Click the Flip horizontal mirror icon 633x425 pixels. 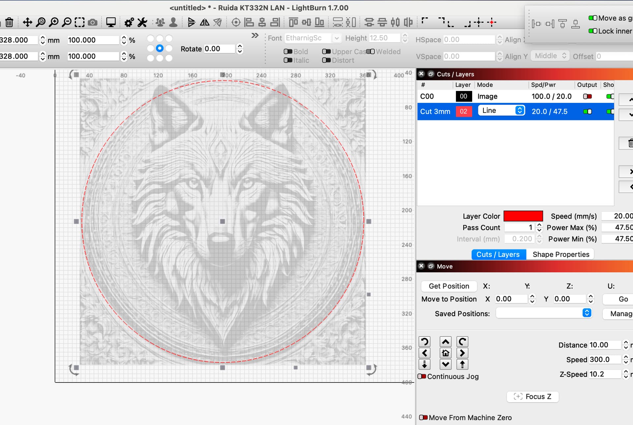pos(204,22)
